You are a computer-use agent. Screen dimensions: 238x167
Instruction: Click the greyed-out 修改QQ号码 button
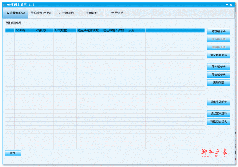click(219, 39)
